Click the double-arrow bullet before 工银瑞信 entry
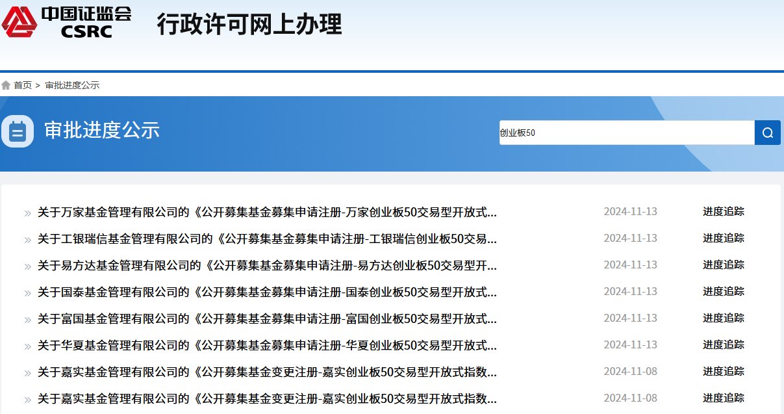Viewport: 784px width, 414px height. point(28,240)
